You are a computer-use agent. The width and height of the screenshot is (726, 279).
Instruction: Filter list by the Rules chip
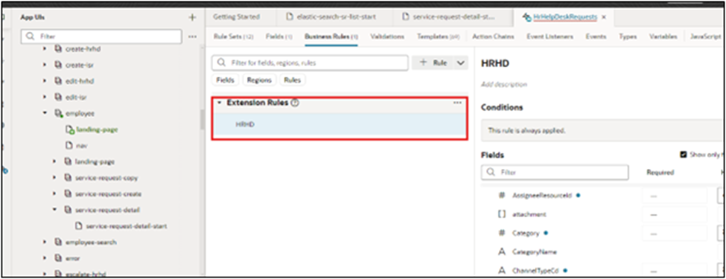pos(292,80)
